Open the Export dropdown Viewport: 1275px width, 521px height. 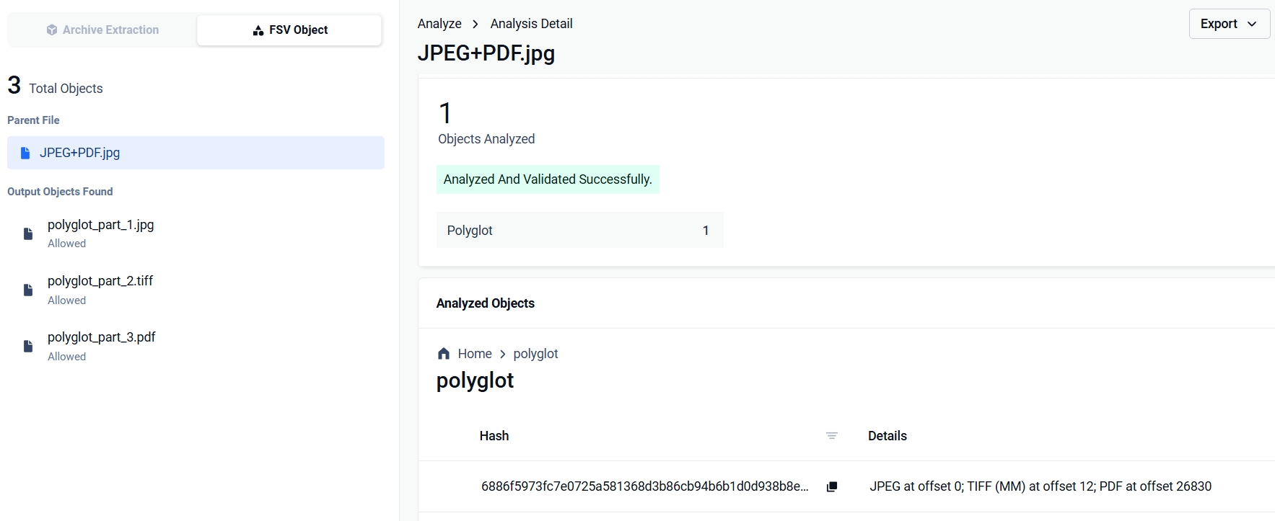1229,24
